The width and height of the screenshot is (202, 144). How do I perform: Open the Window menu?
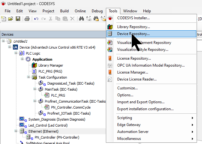[x=130, y=11]
